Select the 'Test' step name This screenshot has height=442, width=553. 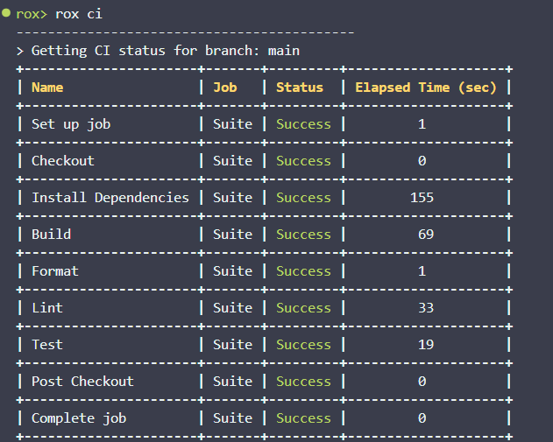[x=47, y=345]
